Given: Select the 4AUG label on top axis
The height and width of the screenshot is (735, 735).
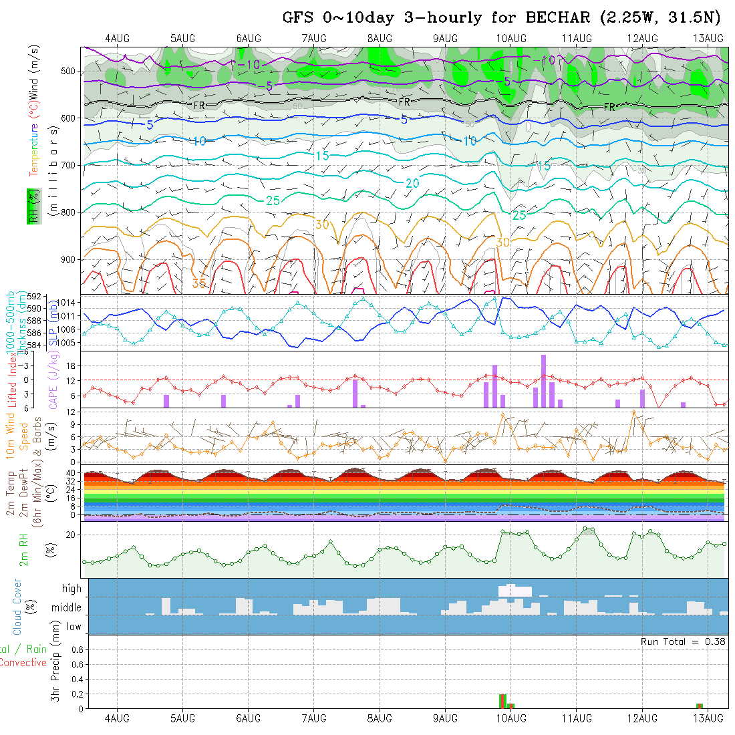Looking at the screenshot, I should [x=117, y=39].
